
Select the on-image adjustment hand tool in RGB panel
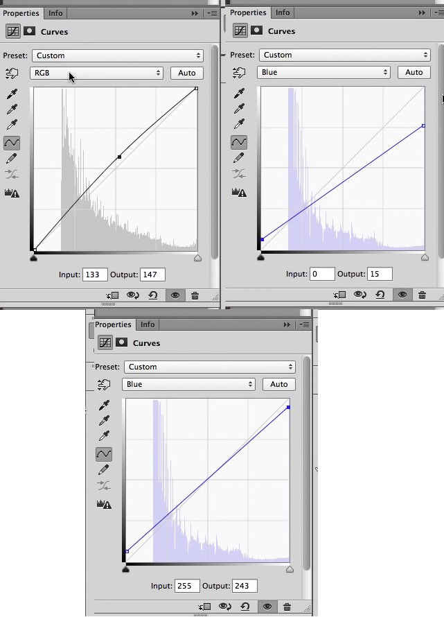12,73
